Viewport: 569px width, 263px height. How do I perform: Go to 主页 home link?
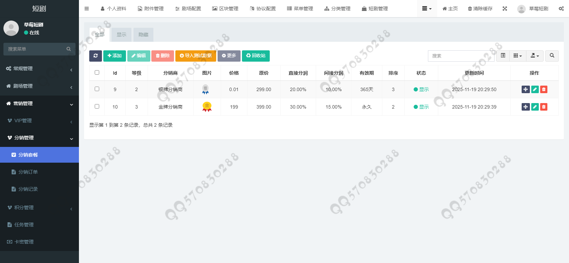tap(450, 9)
